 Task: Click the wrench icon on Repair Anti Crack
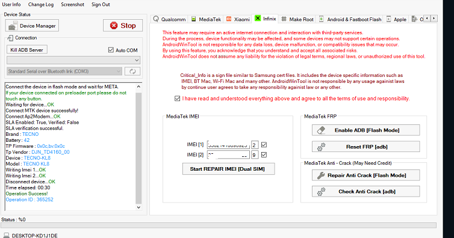pos(321,175)
